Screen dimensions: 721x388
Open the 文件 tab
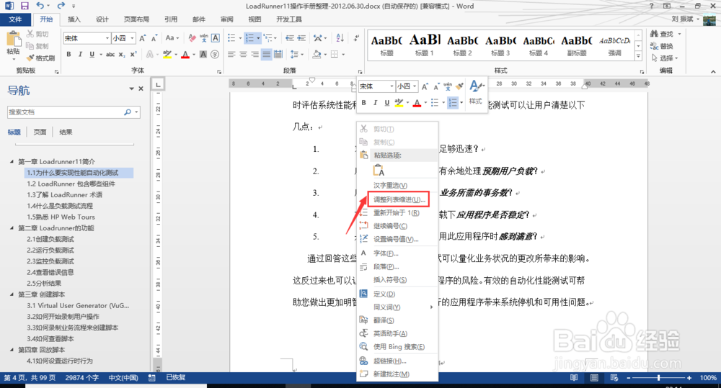15,19
